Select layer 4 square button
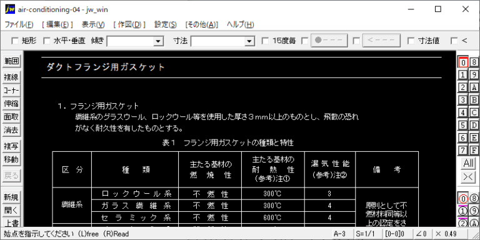 [x=463, y=112]
